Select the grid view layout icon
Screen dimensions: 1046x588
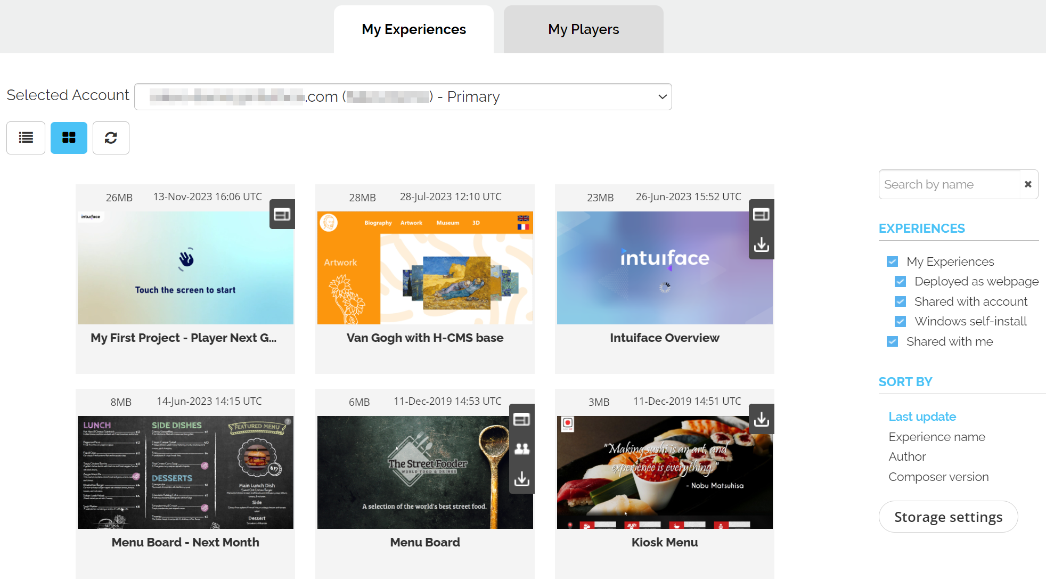pos(69,138)
